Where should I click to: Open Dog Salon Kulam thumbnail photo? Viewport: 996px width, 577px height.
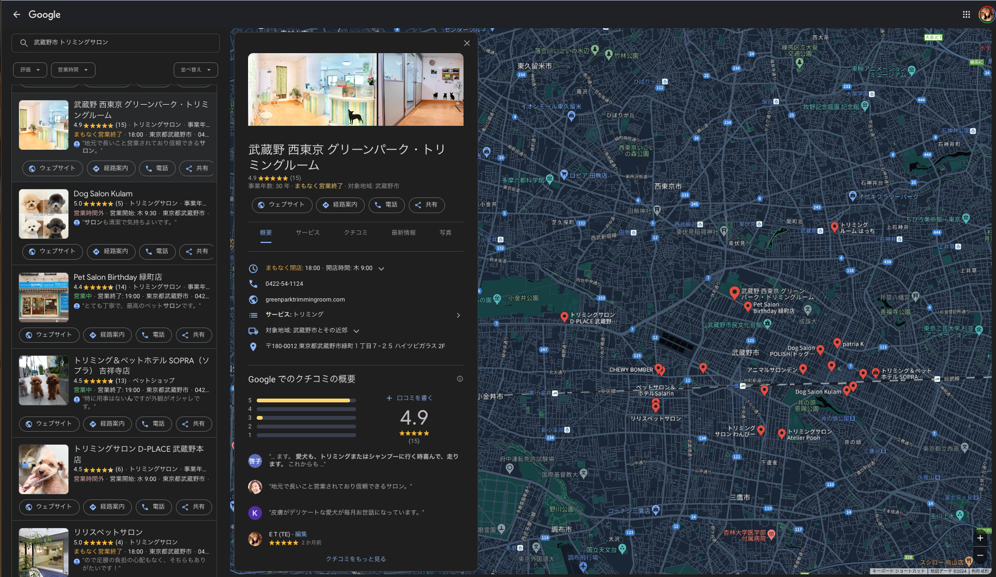click(x=43, y=214)
